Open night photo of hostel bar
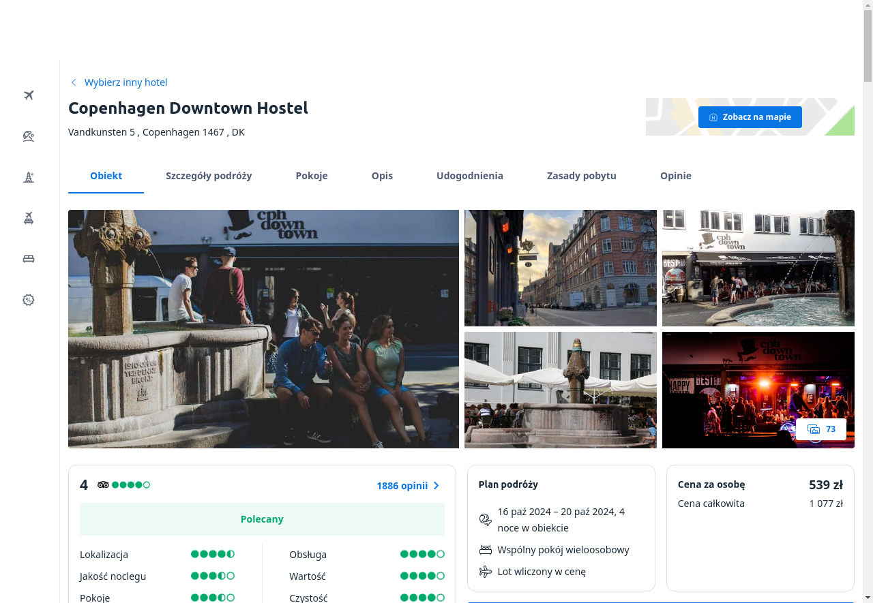873x603 pixels. pos(758,390)
